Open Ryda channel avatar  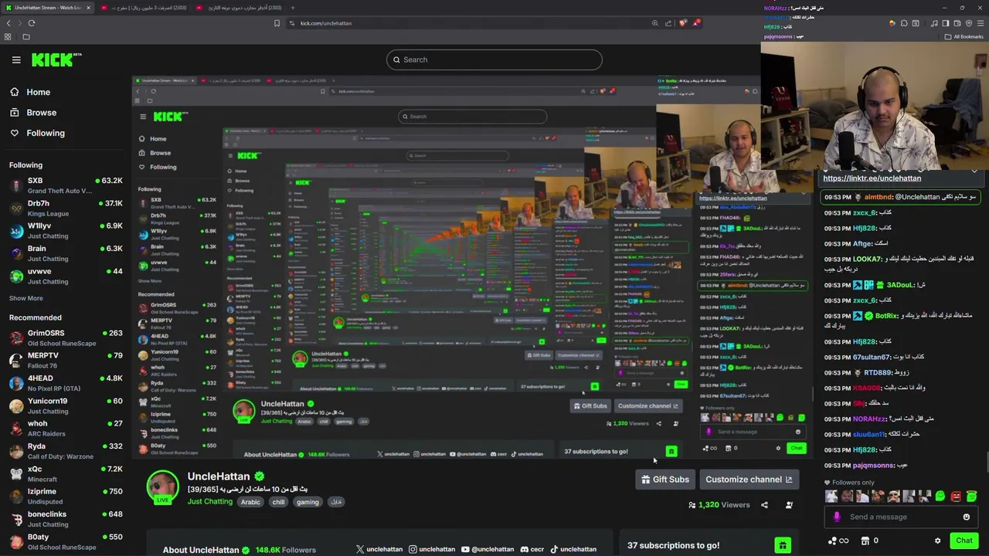pos(16,452)
